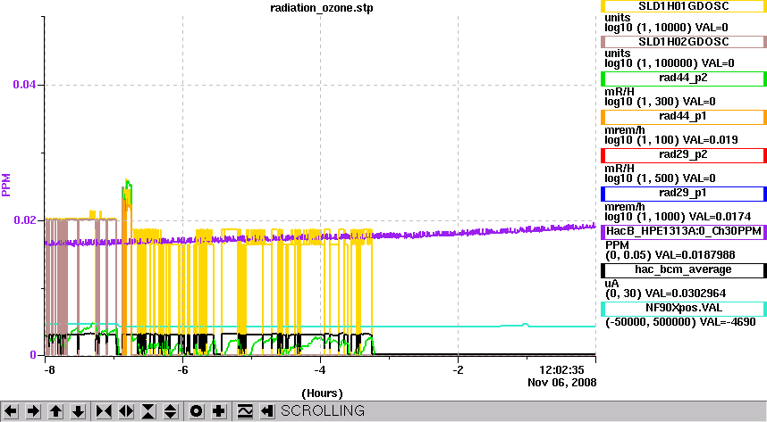The image size is (767, 422).
Task: Click the plus toolbar icon
Action: pyautogui.click(x=219, y=411)
